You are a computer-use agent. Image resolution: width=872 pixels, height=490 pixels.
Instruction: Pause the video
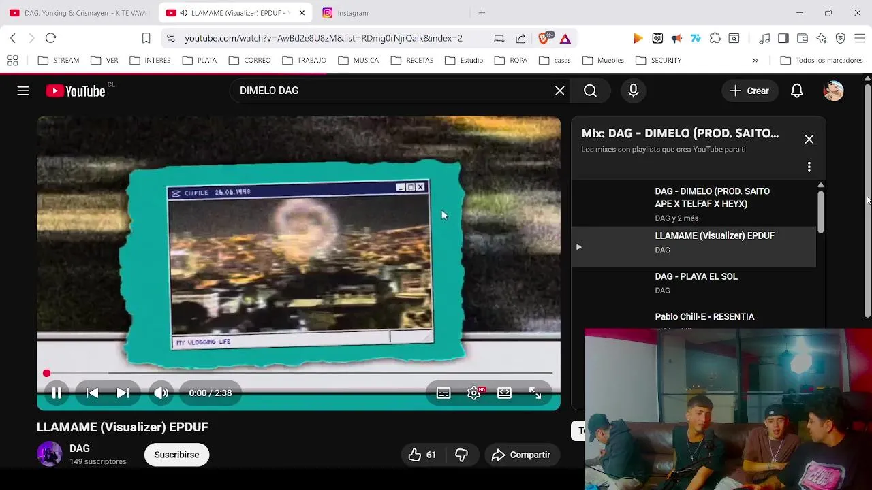[x=57, y=393]
